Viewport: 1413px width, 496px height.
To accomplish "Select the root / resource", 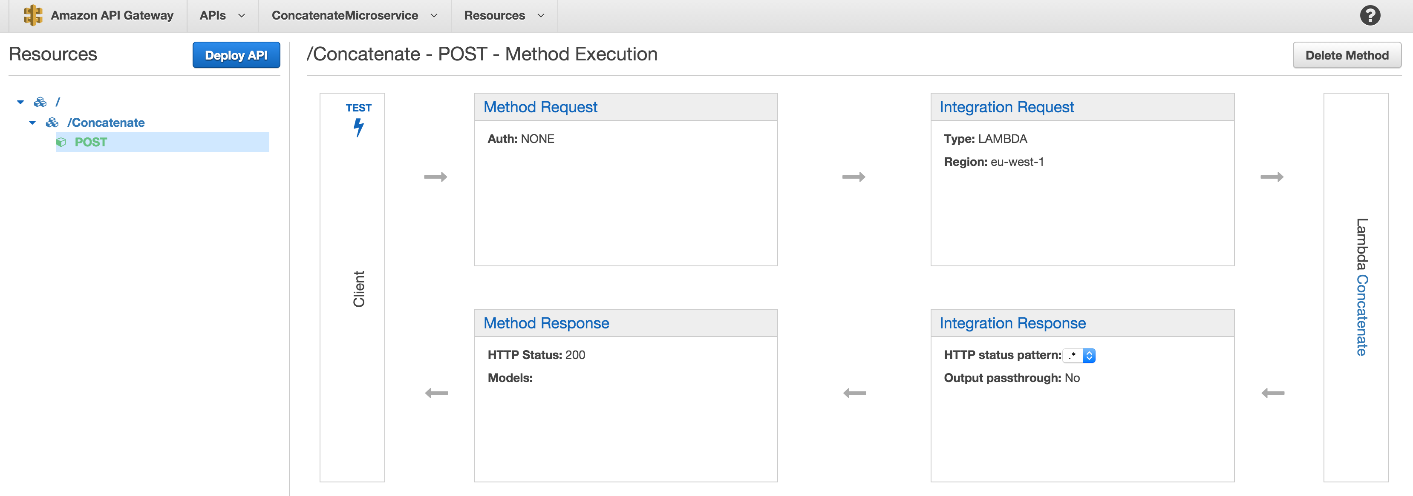I will pos(58,102).
